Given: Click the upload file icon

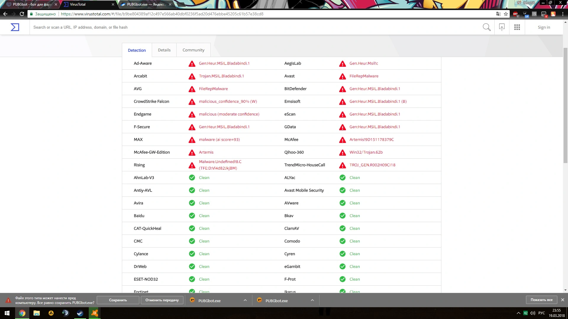Looking at the screenshot, I should (x=502, y=27).
